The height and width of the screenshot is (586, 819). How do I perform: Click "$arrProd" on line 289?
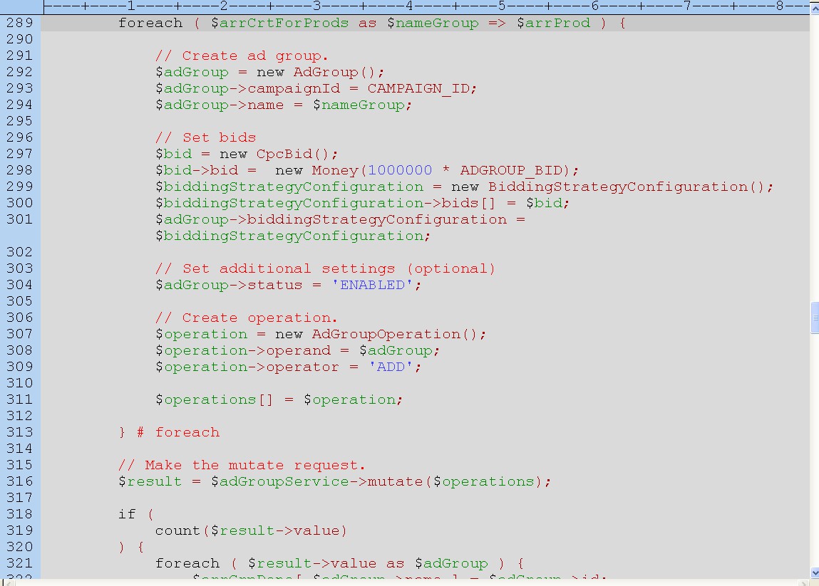(553, 23)
